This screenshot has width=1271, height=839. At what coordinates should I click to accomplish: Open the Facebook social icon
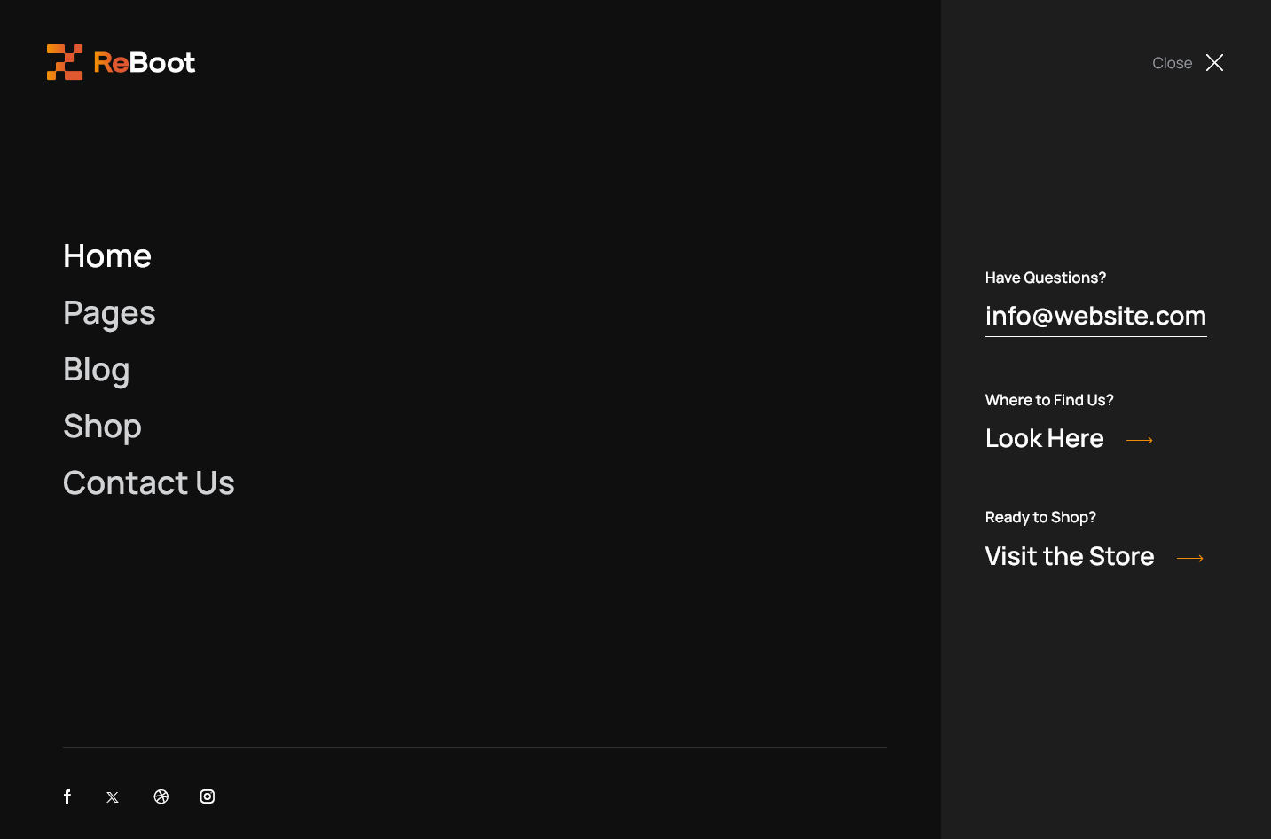click(67, 796)
